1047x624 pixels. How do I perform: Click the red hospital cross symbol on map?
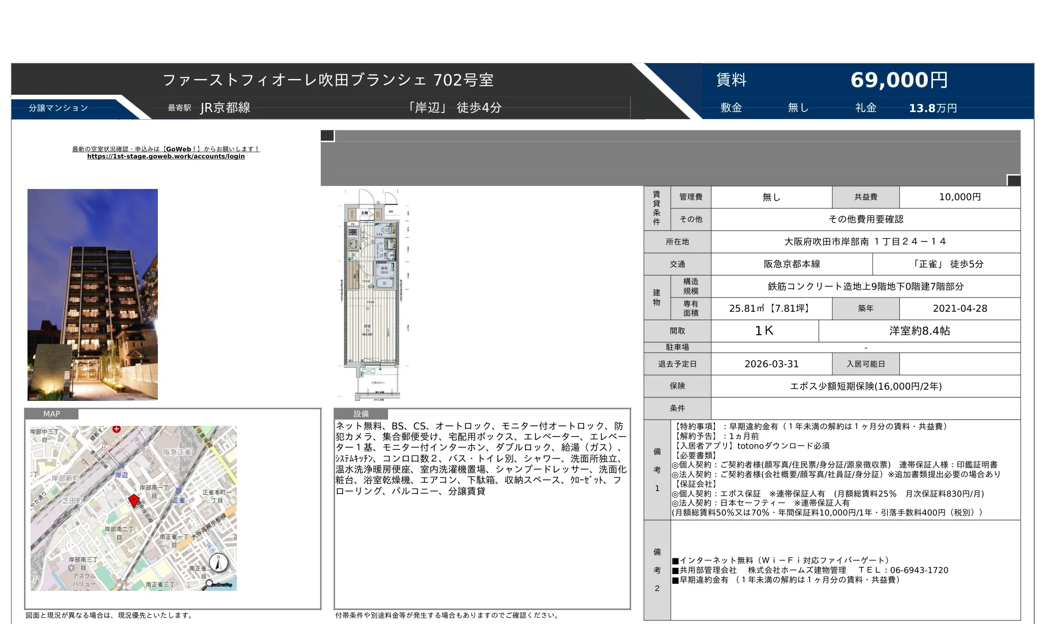pyautogui.click(x=116, y=429)
